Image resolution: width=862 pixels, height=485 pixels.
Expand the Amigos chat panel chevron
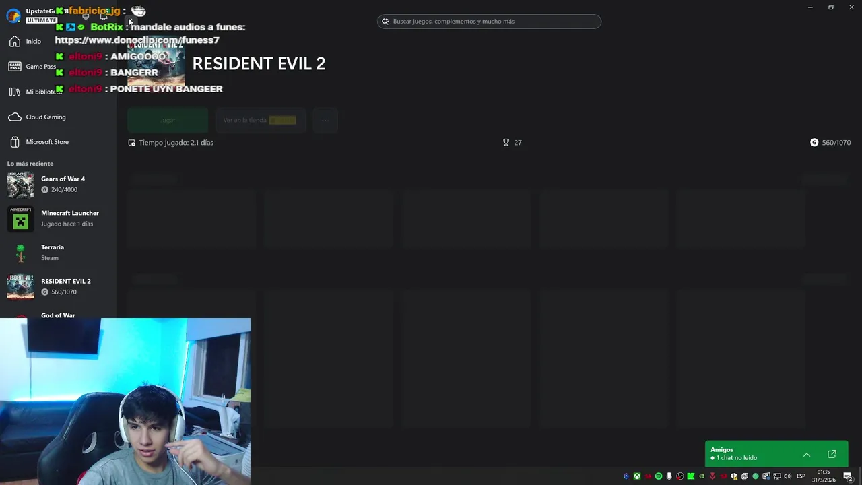[x=806, y=455]
